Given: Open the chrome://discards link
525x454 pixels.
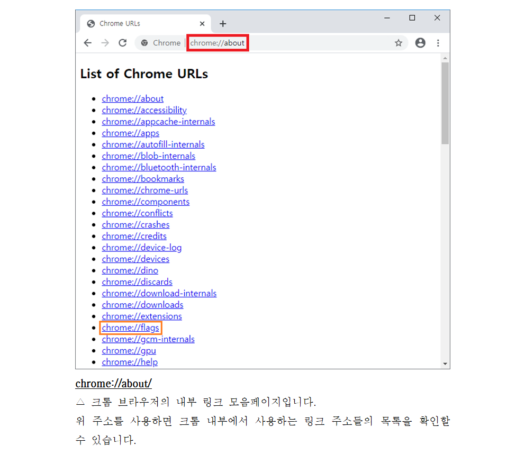Looking at the screenshot, I should click(137, 282).
